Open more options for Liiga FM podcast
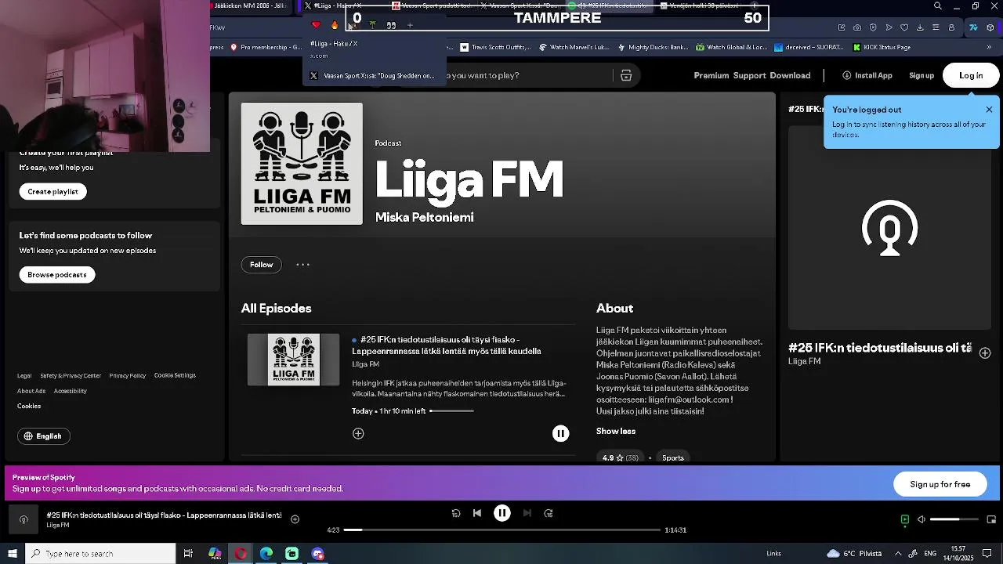Viewport: 1003px width, 564px height. [x=302, y=265]
